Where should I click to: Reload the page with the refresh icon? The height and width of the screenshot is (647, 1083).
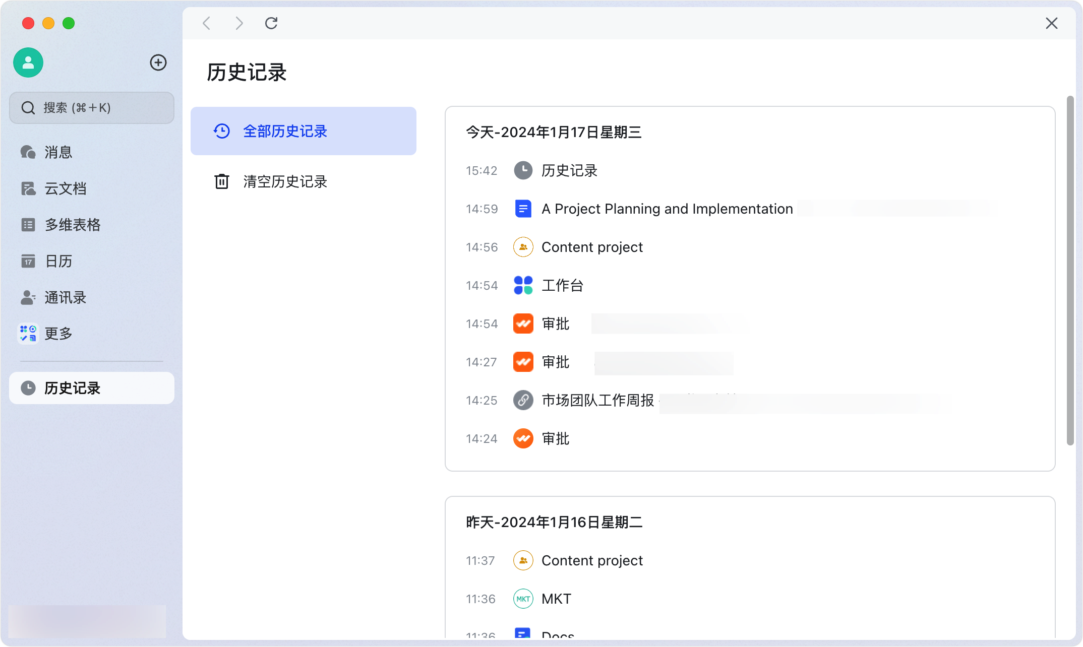[x=271, y=23]
